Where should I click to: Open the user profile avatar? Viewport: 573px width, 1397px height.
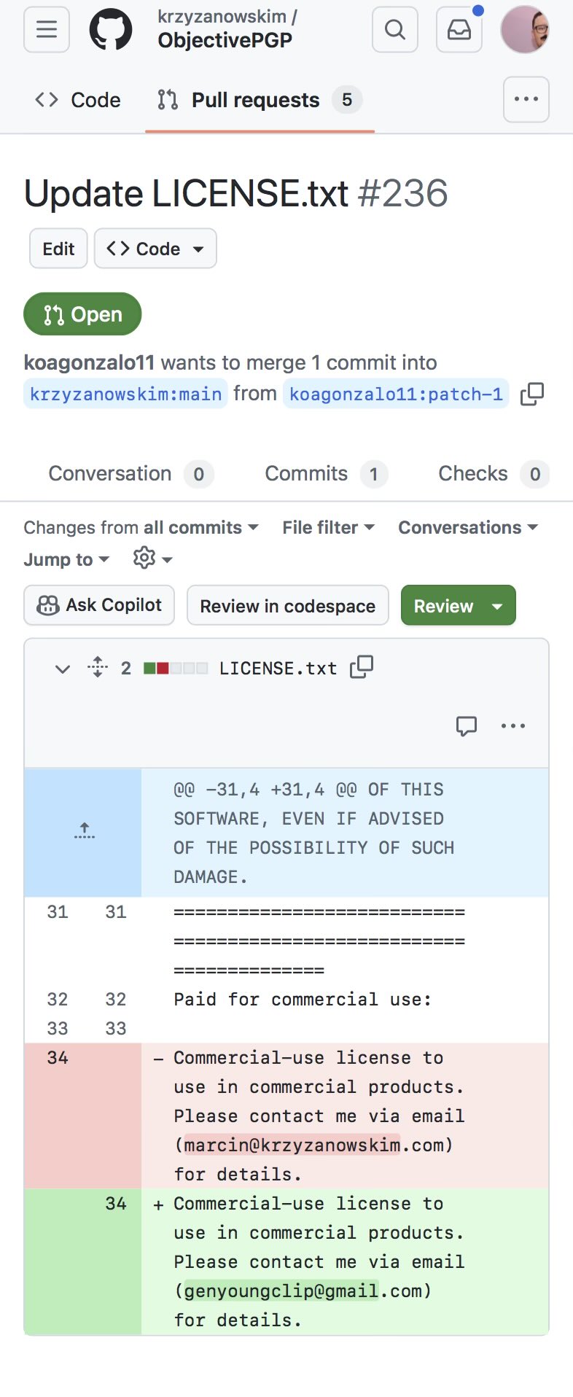click(x=525, y=29)
